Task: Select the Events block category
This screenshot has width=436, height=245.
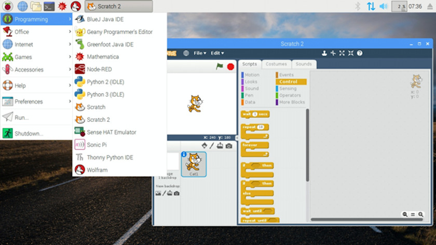Action: click(285, 75)
